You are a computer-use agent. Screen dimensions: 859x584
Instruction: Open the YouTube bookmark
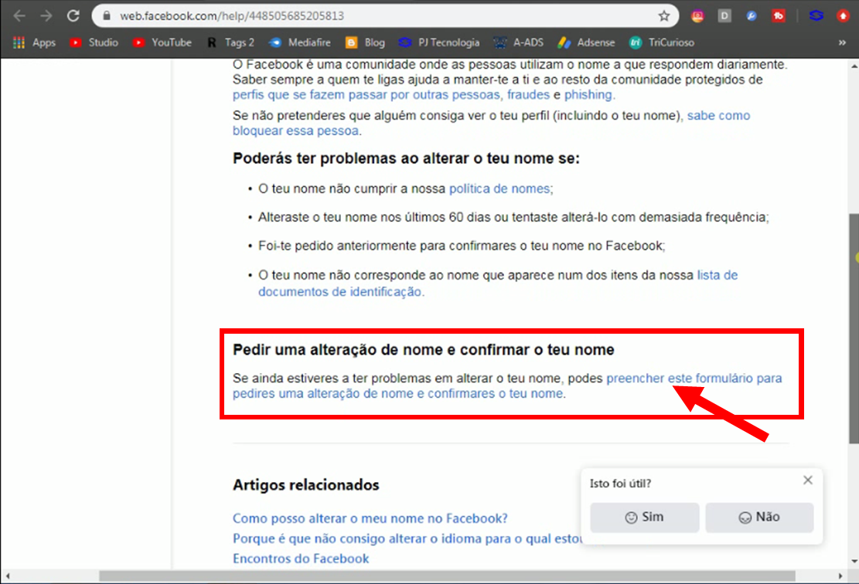(162, 42)
